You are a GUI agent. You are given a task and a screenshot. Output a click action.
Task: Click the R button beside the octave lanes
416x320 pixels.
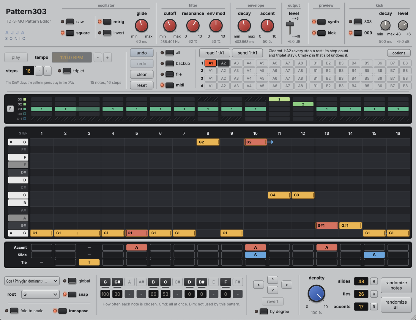pyautogui.click(x=10, y=109)
